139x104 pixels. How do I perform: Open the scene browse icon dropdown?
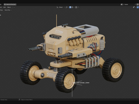pyautogui.click(x=122, y=4)
